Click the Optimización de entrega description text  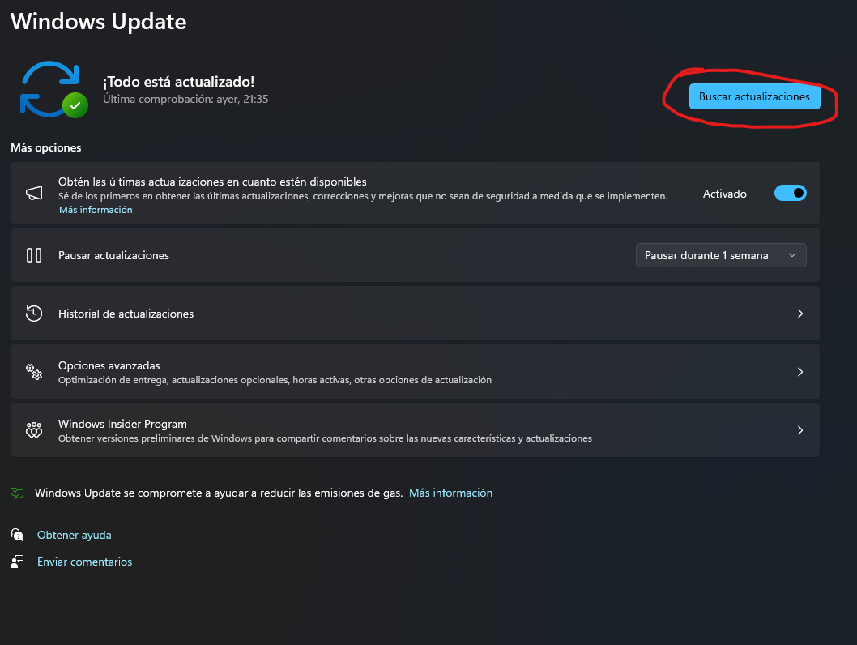[x=275, y=380]
